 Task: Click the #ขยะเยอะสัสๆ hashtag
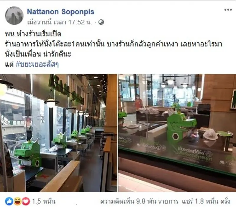(x=37, y=64)
